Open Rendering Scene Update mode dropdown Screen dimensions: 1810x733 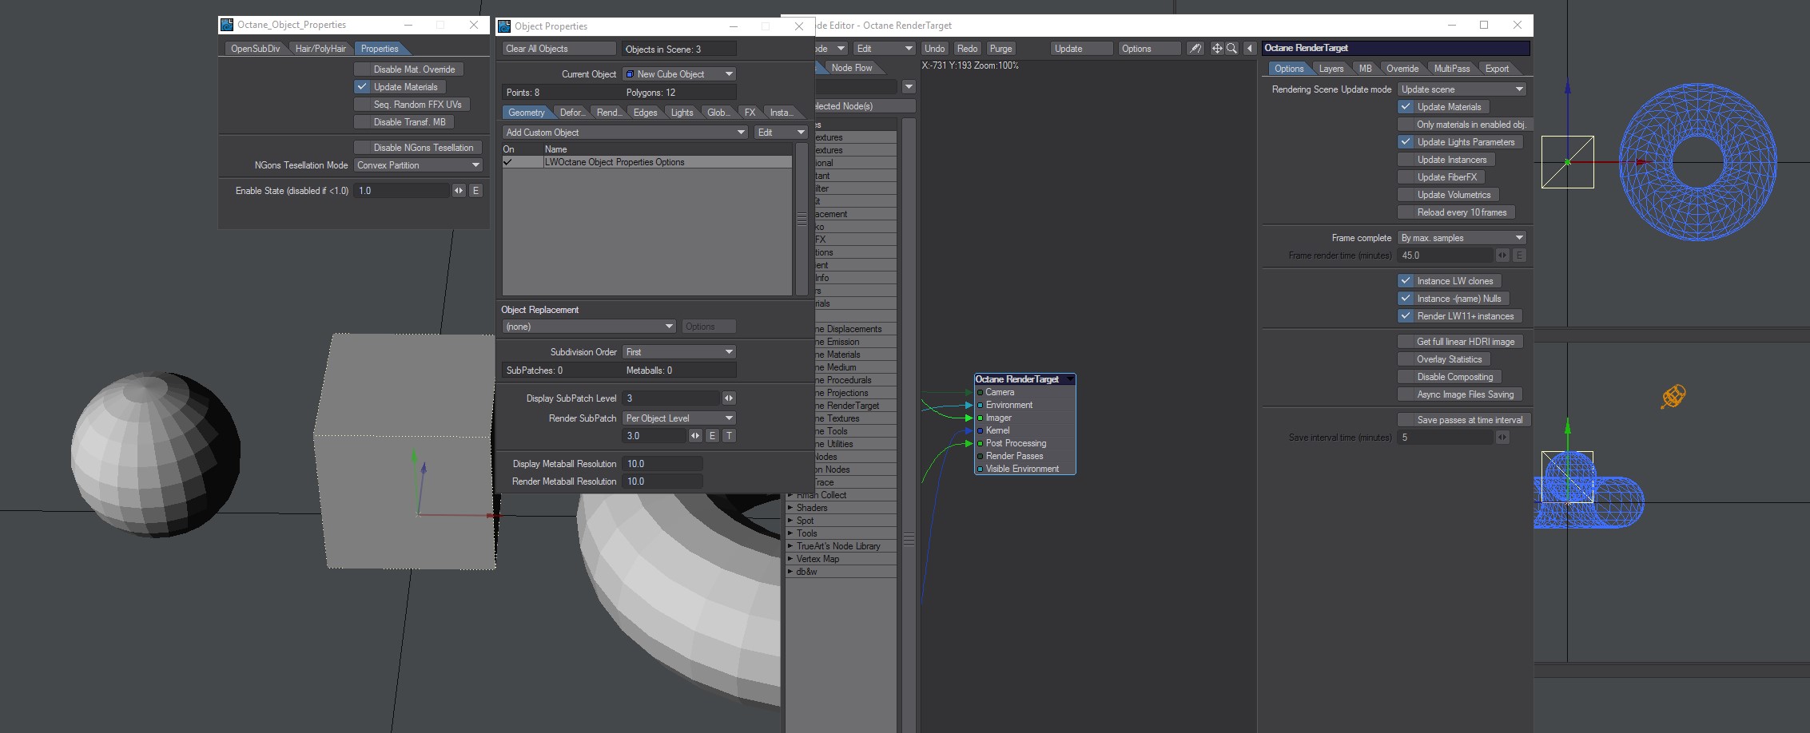pyautogui.click(x=1462, y=89)
